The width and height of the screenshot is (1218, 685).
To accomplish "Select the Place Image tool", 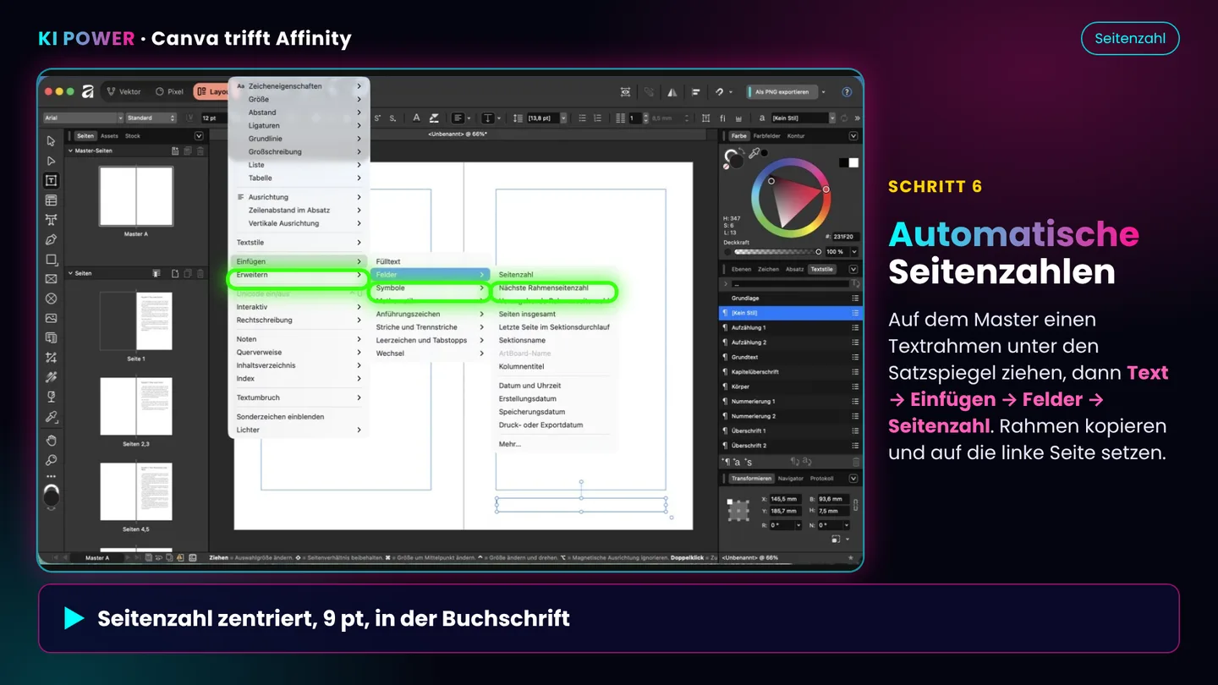I will (52, 319).
